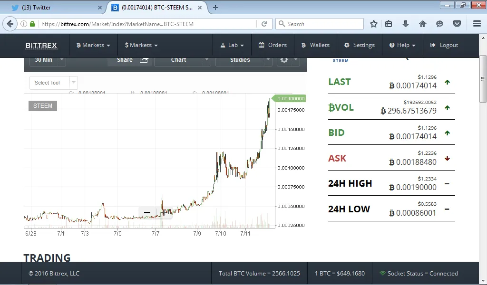Viewport: 487px width, 285px height.
Task: Click the LAST price 0.00174014
Action: 413,85
